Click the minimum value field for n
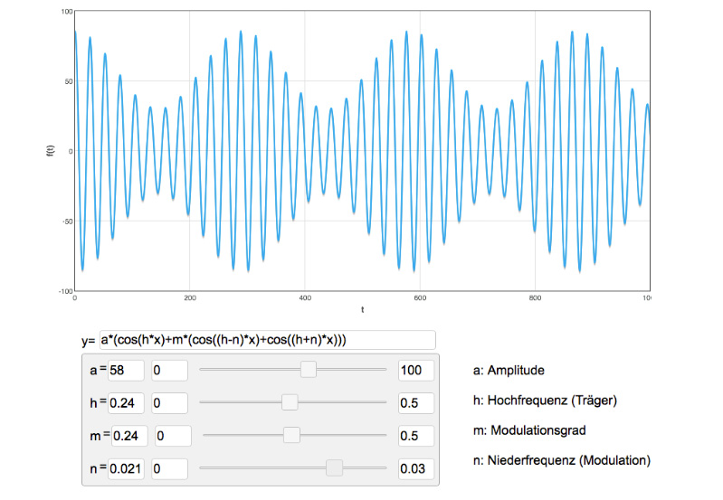This screenshot has width=723, height=500. click(x=169, y=468)
